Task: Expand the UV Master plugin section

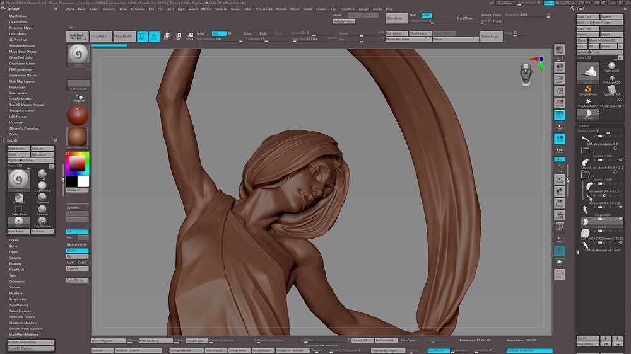Action: pos(16,123)
